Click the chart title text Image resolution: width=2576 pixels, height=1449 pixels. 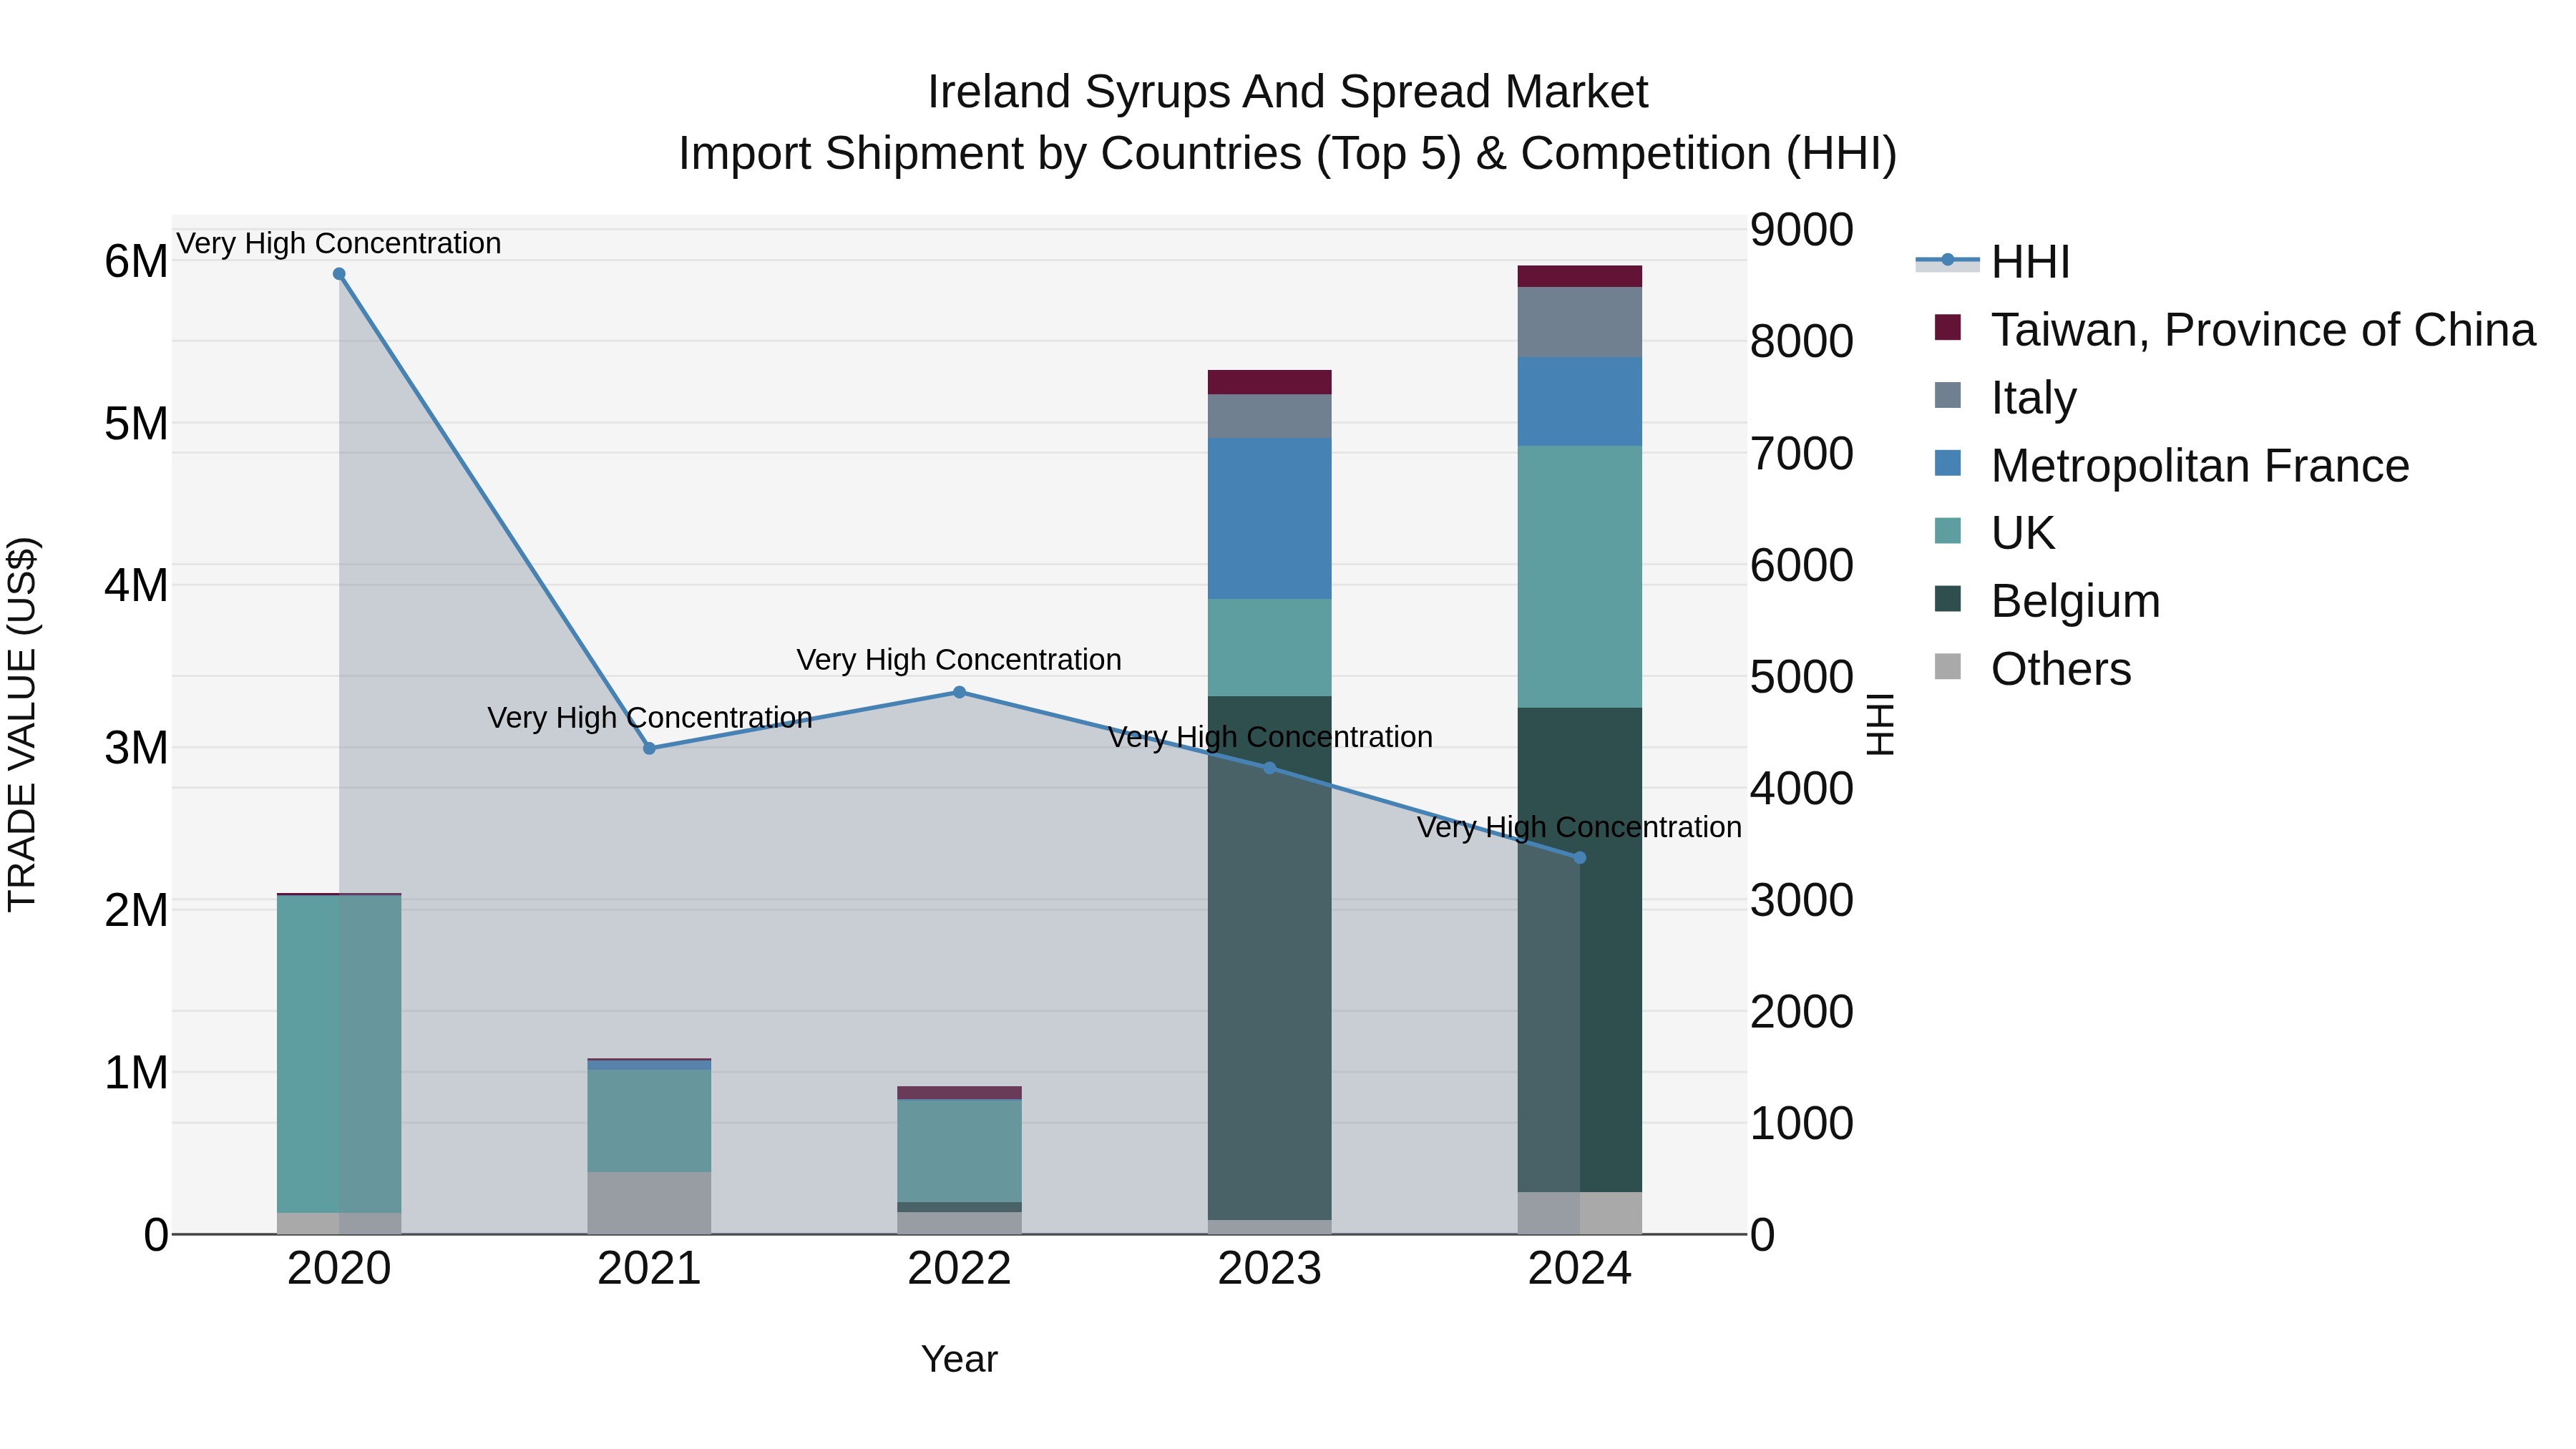[x=1288, y=122]
